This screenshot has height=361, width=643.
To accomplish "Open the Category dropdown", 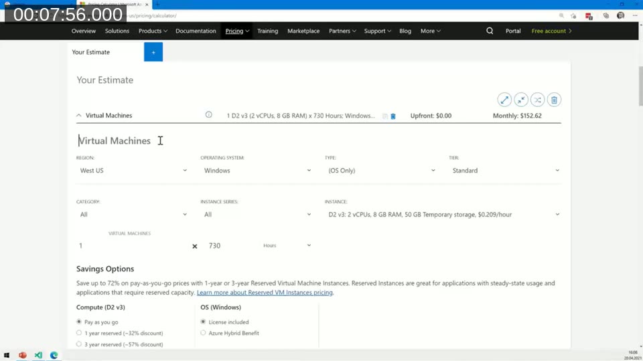I will [x=133, y=215].
